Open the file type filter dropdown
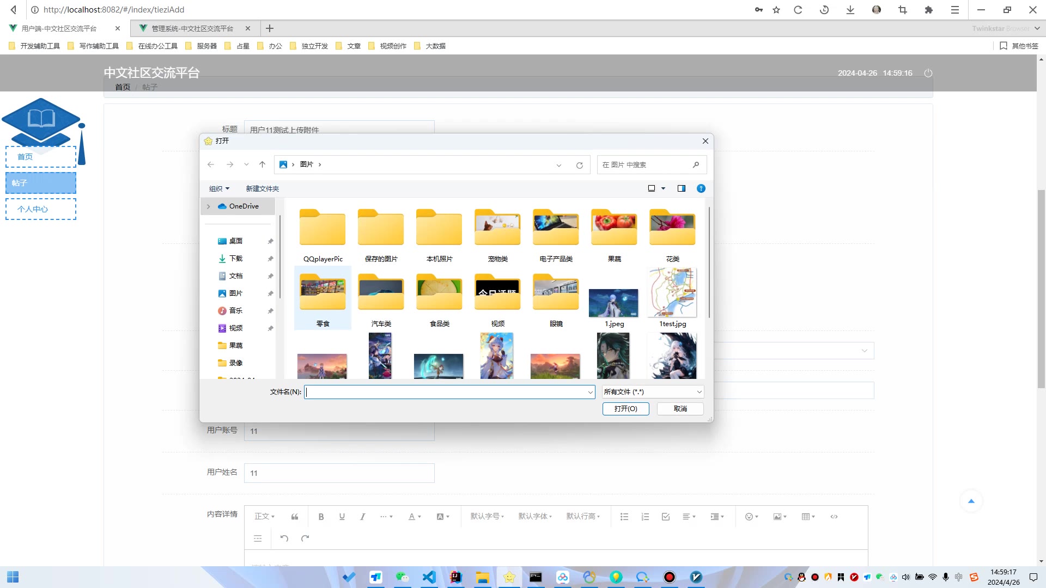 (x=653, y=392)
